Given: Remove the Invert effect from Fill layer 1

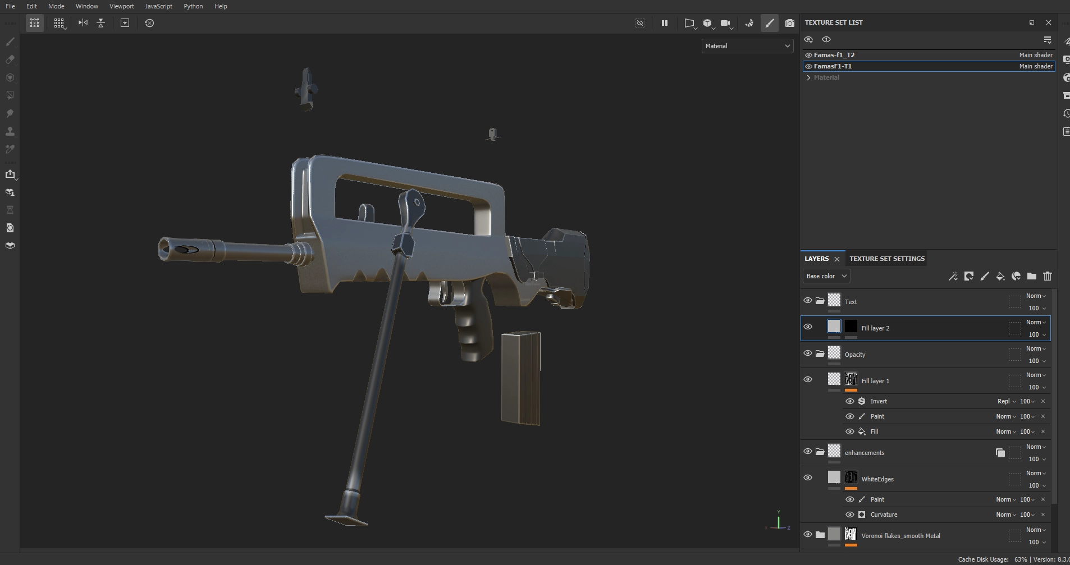Looking at the screenshot, I should (x=1043, y=401).
